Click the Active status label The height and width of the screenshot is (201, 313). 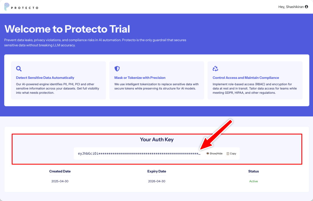coord(253,181)
